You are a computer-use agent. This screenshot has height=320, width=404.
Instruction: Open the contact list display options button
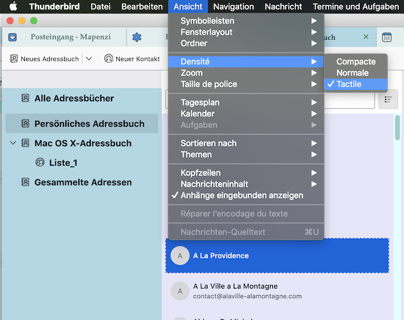[388, 99]
